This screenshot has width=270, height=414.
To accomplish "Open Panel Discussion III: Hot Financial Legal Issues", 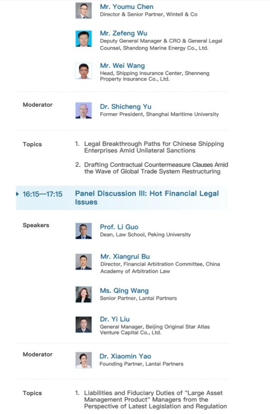I will [147, 197].
